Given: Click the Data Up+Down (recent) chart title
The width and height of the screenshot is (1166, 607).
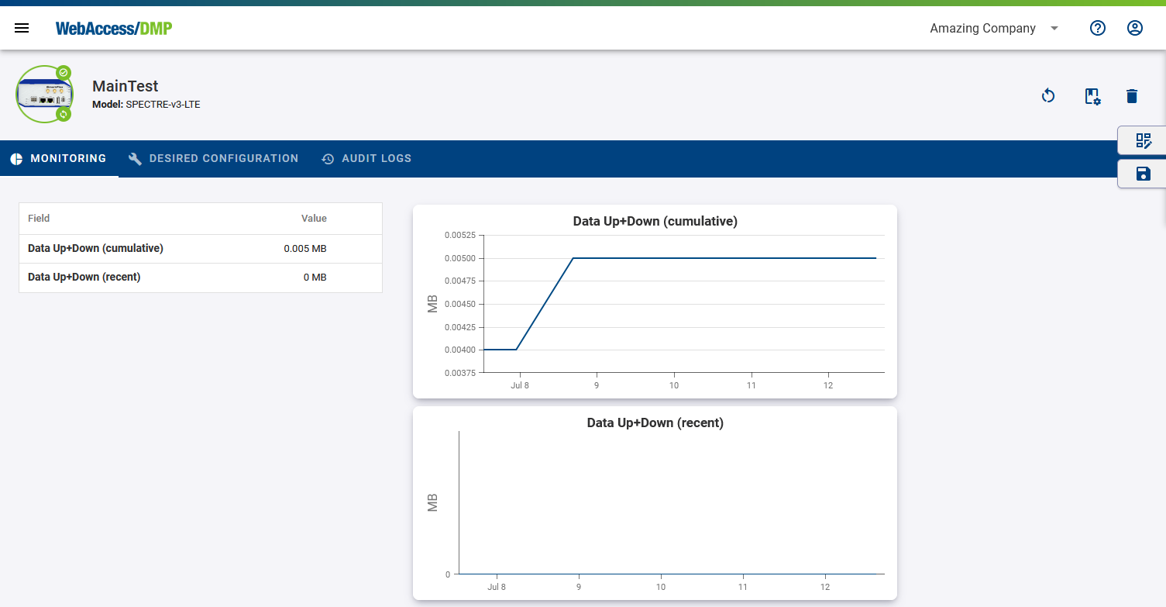Looking at the screenshot, I should [655, 422].
